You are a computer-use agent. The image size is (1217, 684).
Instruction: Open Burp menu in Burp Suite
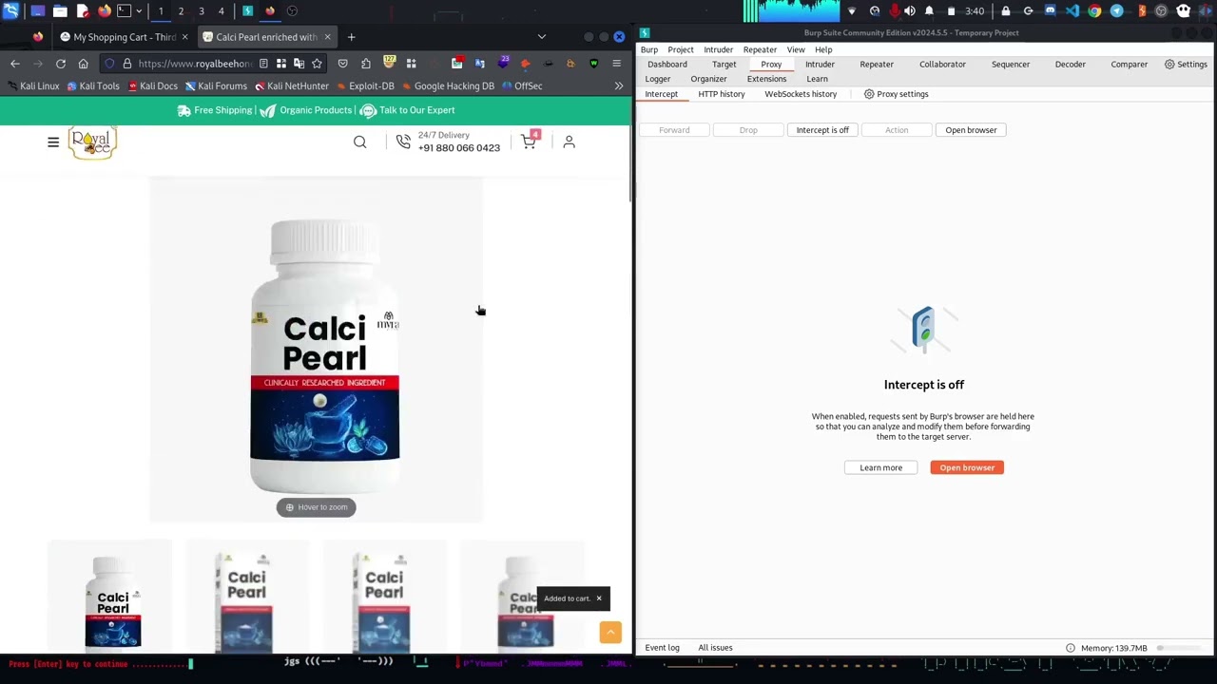tap(649, 49)
